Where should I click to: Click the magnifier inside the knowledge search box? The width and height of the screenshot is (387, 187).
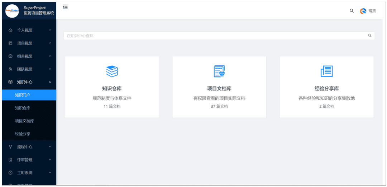[x=370, y=36]
